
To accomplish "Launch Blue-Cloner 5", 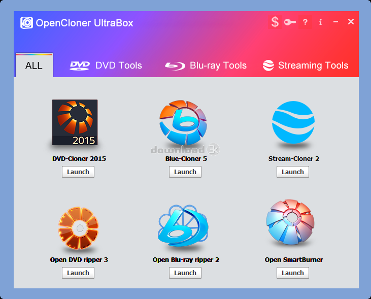I will 185,172.
